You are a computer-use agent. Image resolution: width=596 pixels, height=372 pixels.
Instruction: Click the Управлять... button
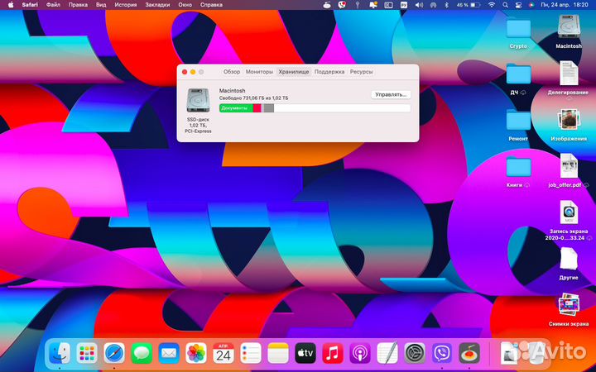(x=391, y=94)
